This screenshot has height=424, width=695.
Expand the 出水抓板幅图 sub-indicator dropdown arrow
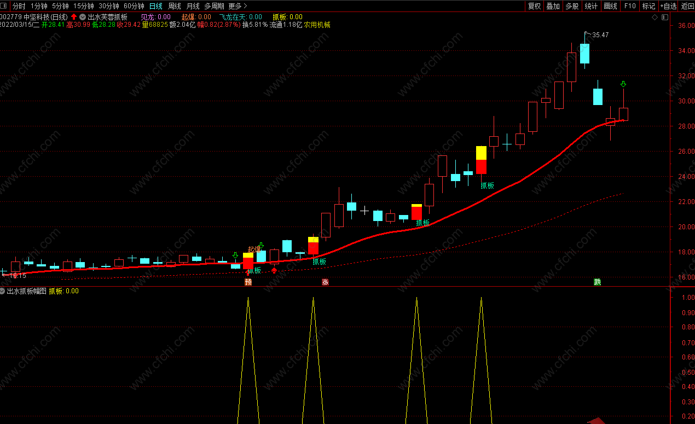tap(3, 291)
